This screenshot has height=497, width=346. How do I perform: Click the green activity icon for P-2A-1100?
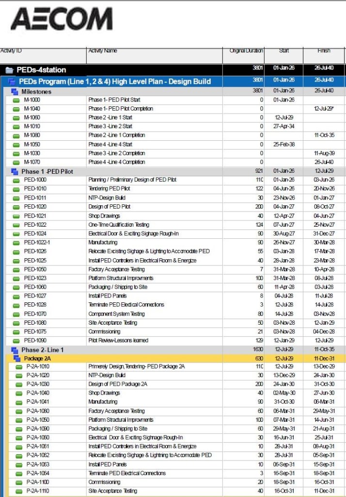coord(19,482)
